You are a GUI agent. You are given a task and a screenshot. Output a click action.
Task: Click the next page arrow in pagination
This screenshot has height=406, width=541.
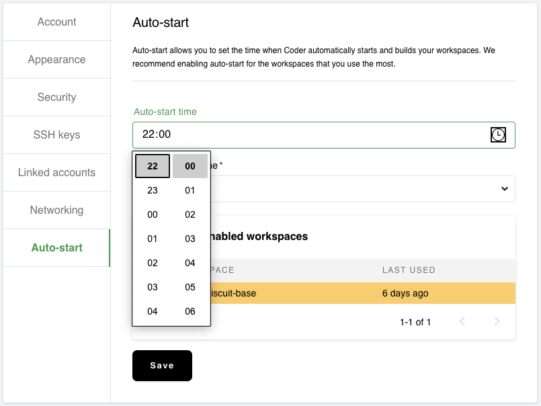(497, 321)
